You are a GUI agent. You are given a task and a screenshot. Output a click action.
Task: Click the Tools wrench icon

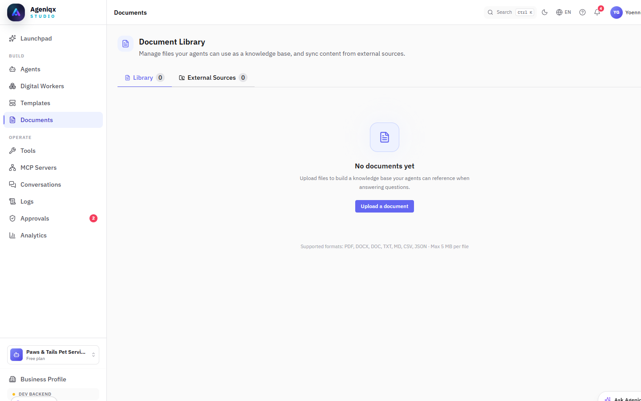click(12, 151)
